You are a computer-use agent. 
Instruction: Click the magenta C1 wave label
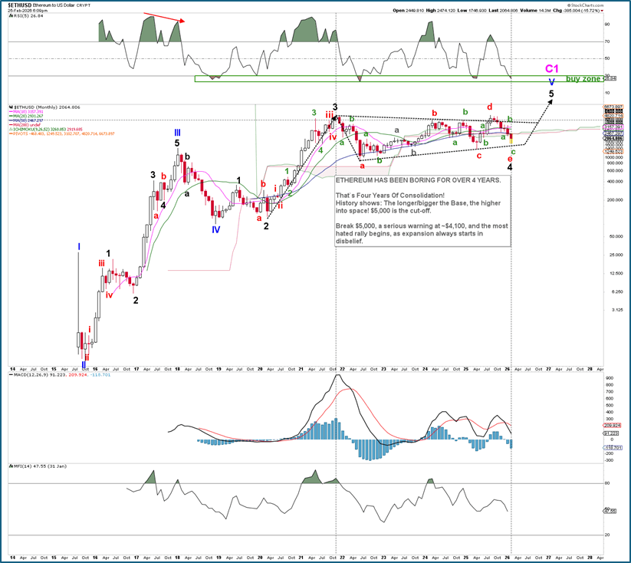tap(552, 68)
